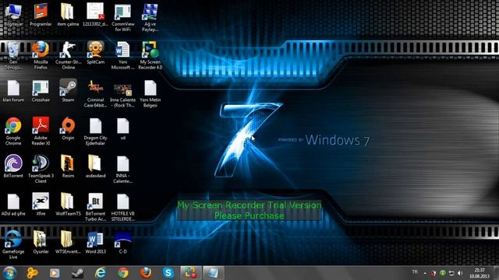This screenshot has width=499, height=280.
Task: Show hidden tray icons arrow
Action: coord(425,273)
